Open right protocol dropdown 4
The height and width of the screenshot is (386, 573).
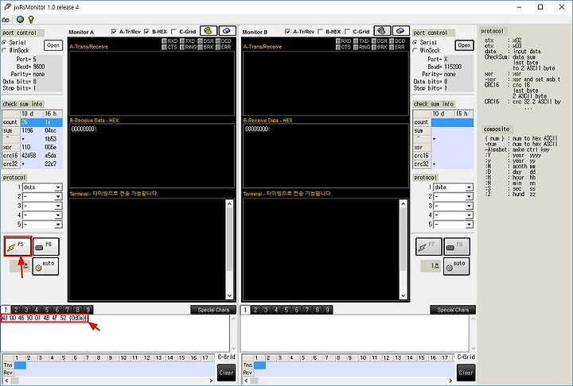470,215
